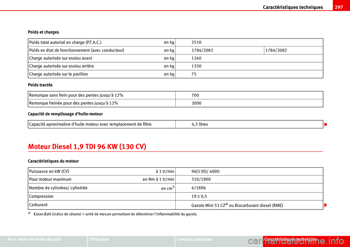Click the value 4/1896
The height and width of the screenshot is (247, 350).
pyautogui.click(x=199, y=188)
